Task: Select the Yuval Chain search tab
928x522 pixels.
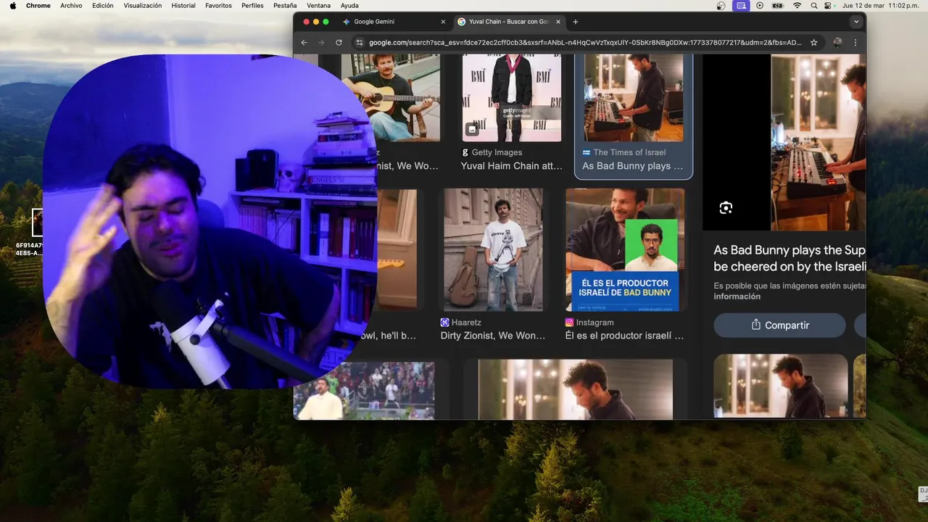Action: [x=509, y=22]
